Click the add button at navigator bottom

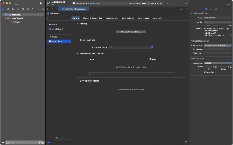3,143
